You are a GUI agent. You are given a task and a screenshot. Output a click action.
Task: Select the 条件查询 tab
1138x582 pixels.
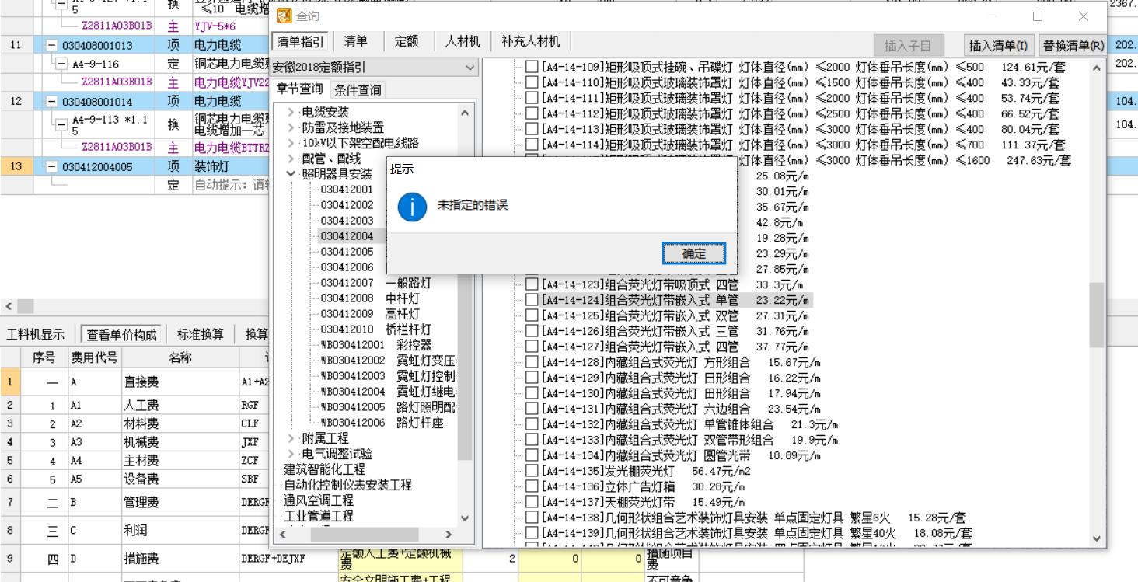(358, 90)
